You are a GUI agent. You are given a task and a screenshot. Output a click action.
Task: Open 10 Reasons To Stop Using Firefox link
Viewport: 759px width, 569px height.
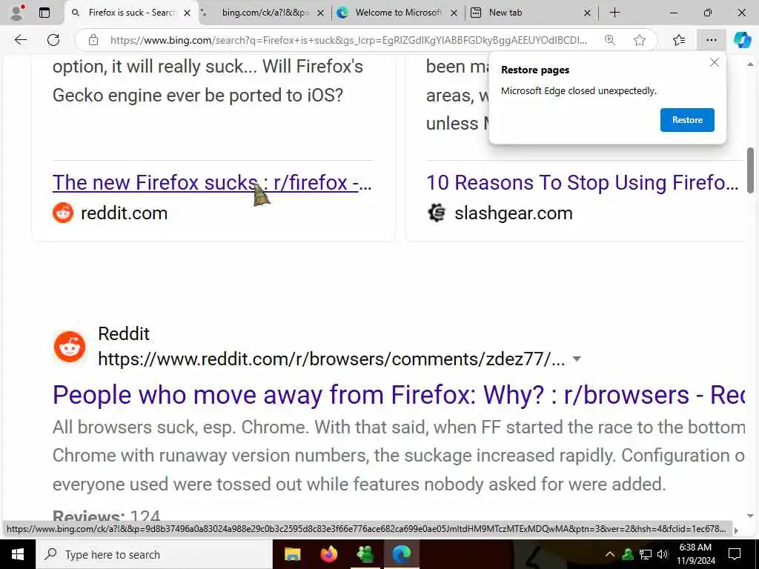[x=583, y=182]
